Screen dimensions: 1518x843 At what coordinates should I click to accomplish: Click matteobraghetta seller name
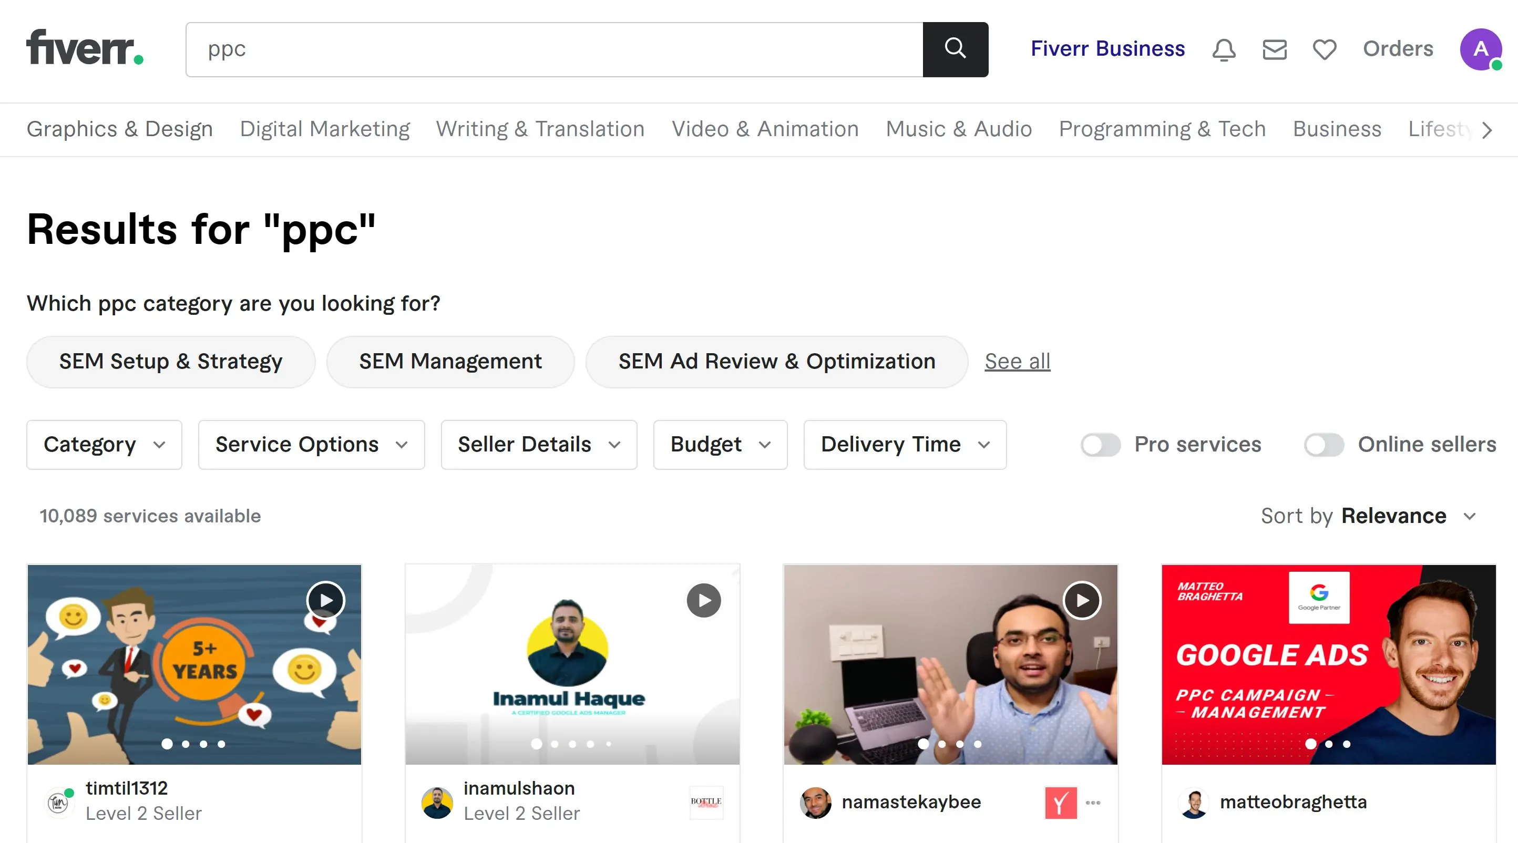click(x=1294, y=803)
